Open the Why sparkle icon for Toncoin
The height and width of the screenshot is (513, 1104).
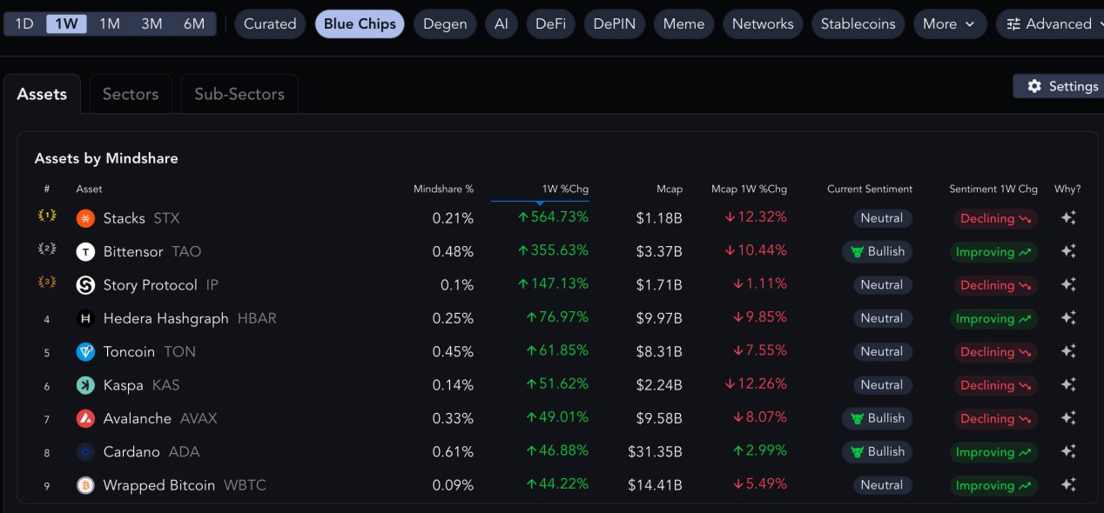coord(1068,352)
